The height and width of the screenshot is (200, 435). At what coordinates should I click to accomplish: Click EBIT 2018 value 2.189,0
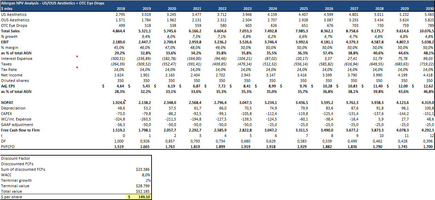click(119, 42)
